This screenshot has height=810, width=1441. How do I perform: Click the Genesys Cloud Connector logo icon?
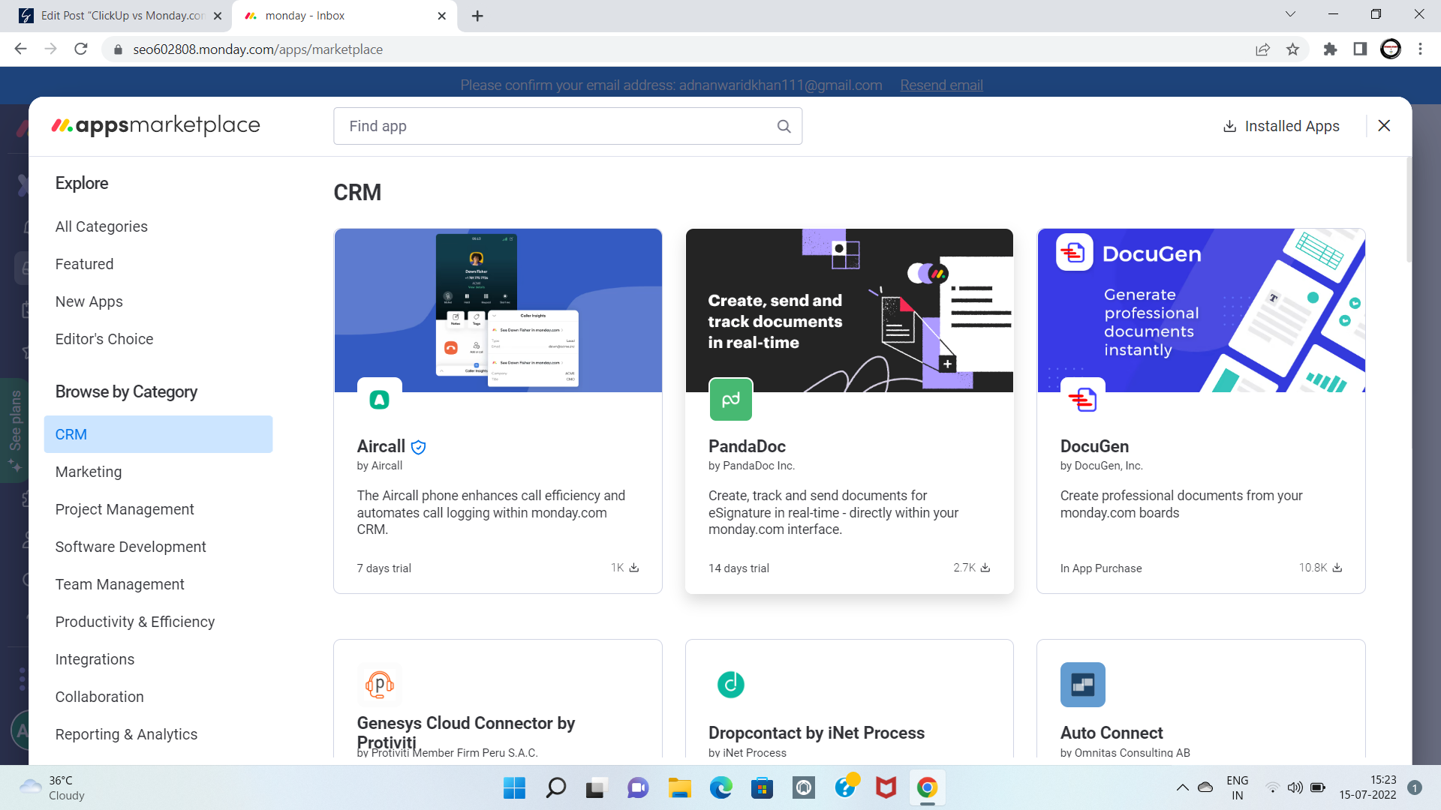tap(380, 684)
